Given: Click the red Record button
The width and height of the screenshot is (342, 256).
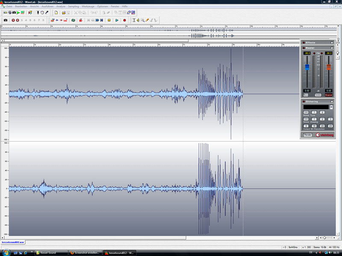Looking at the screenshot, I should 124,20.
